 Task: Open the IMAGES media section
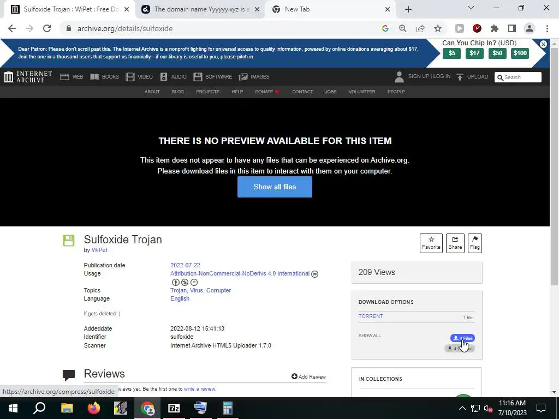click(x=254, y=76)
